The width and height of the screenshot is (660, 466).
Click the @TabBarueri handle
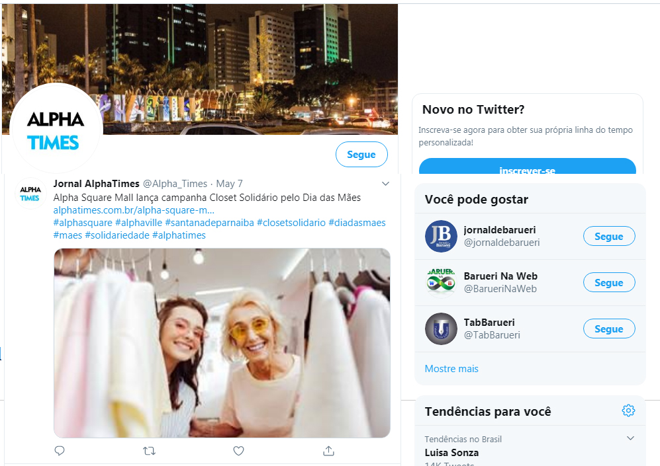492,335
